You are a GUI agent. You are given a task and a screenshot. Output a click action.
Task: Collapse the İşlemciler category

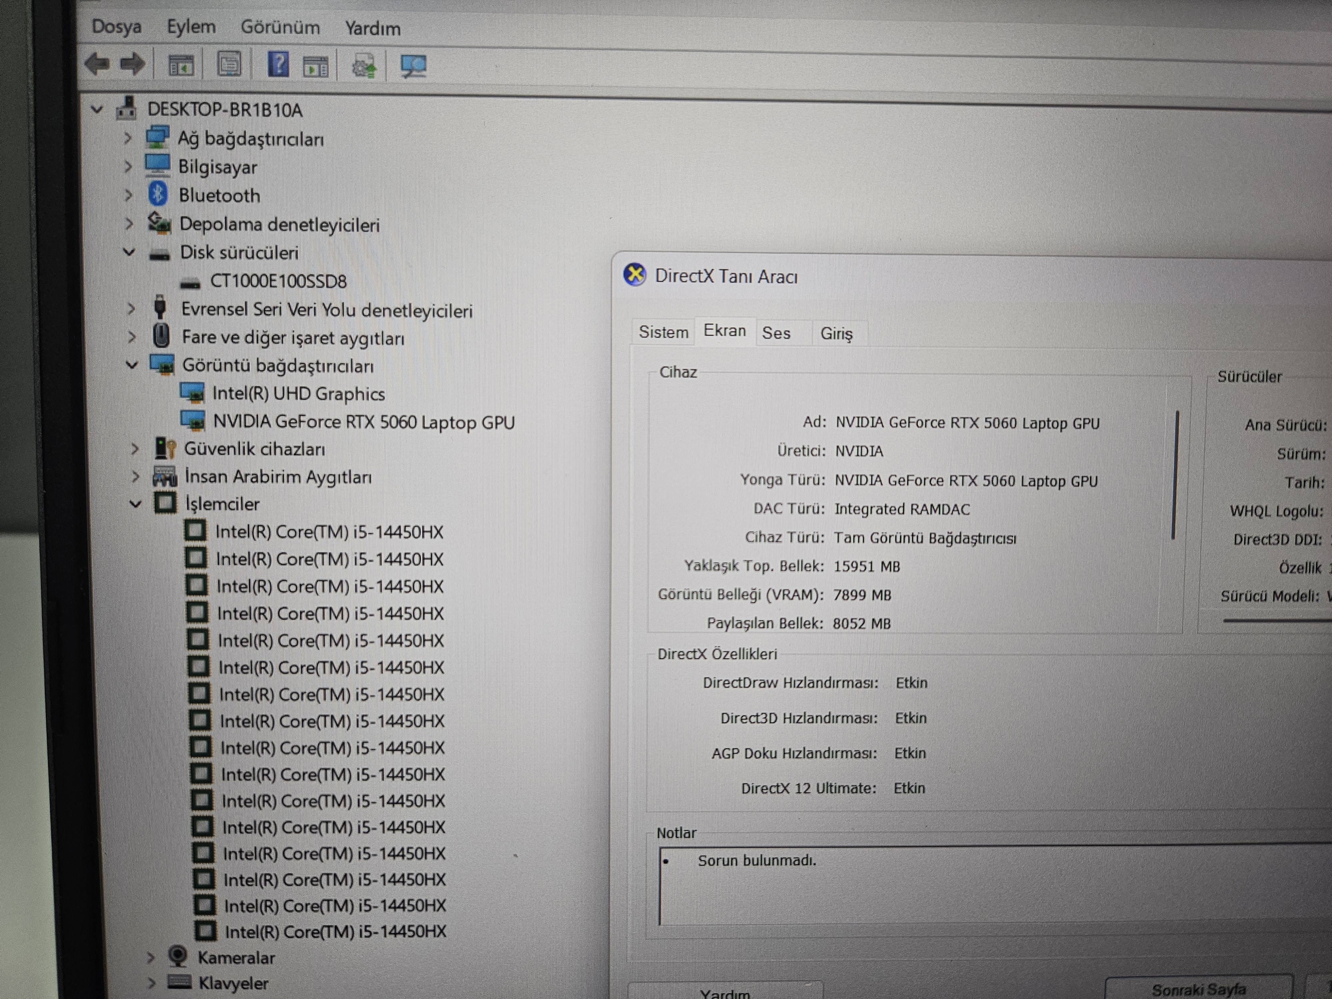click(x=136, y=504)
